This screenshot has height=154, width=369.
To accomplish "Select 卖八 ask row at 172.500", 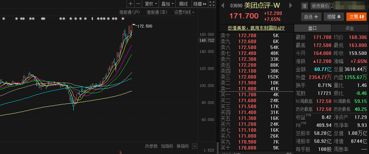I will 256,48.
